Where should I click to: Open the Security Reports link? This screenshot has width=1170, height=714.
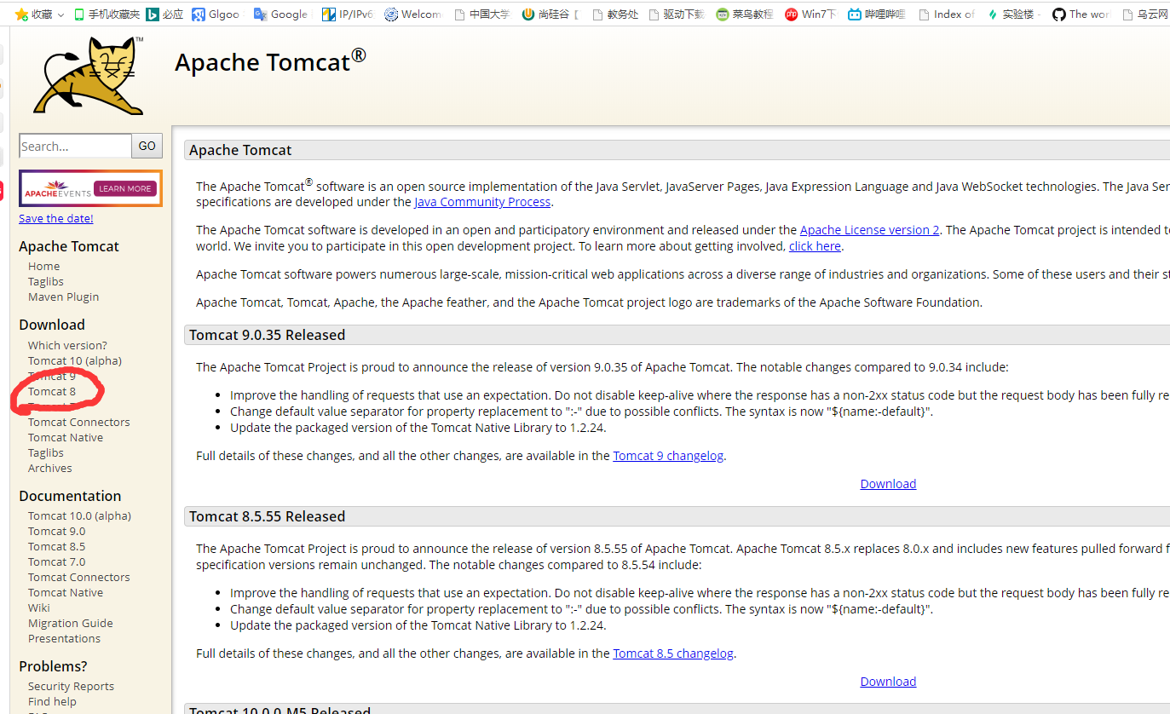(x=72, y=686)
